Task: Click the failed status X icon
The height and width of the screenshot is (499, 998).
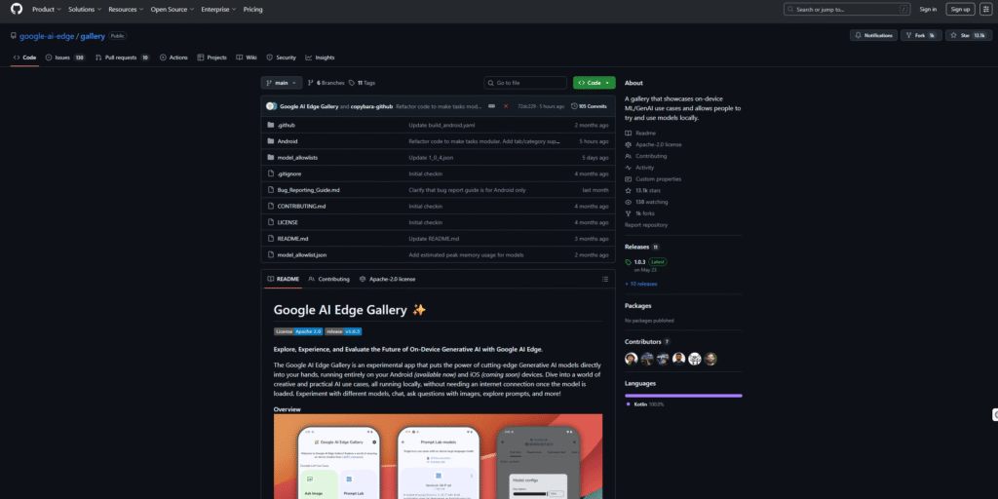Action: coord(506,106)
